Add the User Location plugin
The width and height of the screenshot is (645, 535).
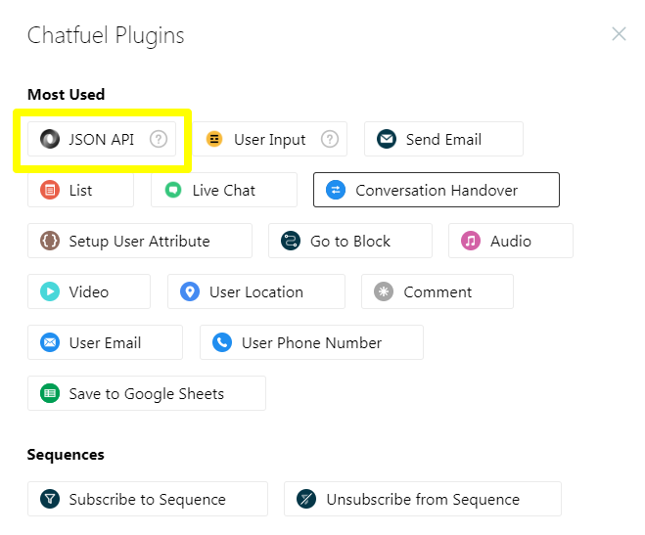click(x=255, y=292)
